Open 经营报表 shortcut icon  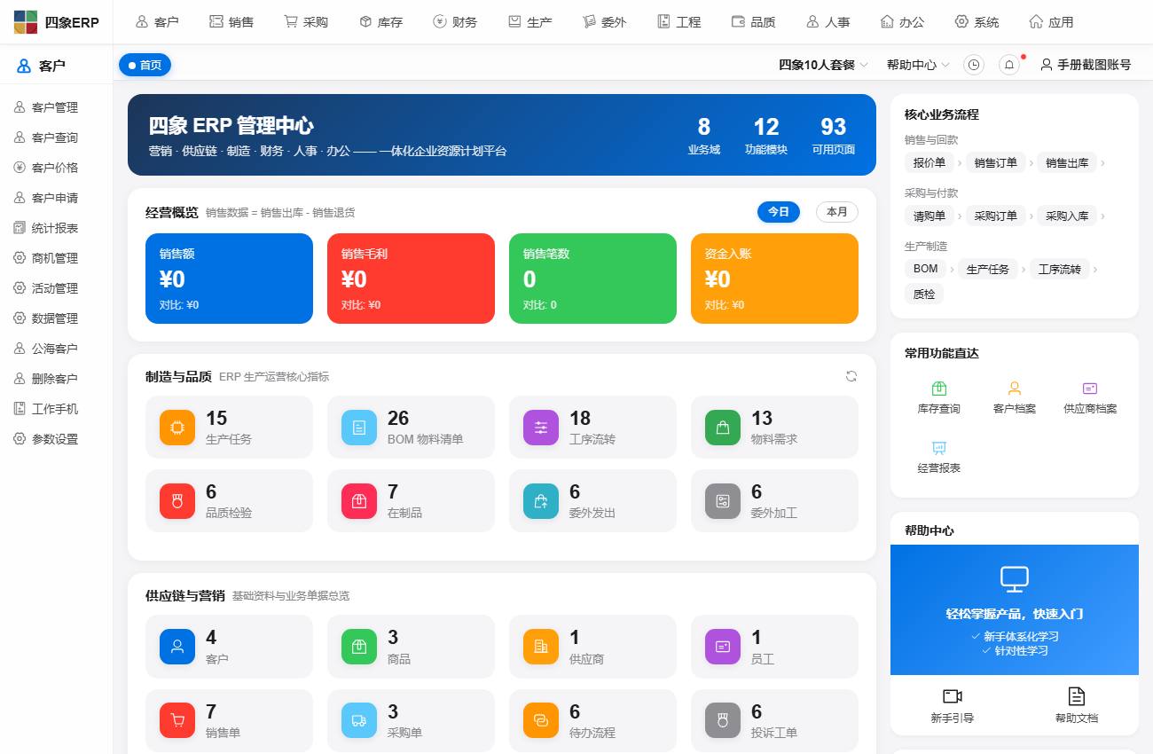[939, 448]
